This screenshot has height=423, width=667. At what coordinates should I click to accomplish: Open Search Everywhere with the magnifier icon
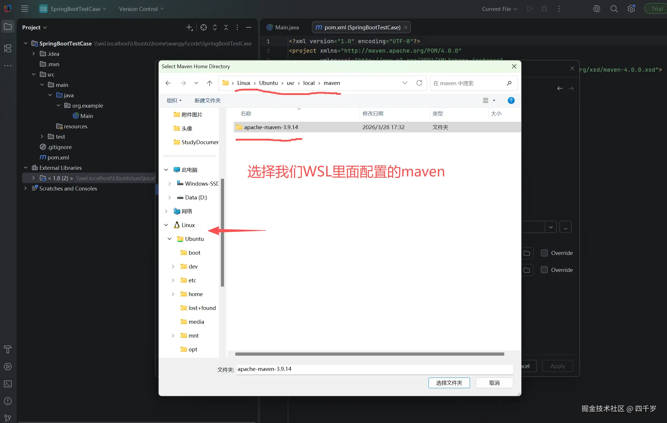pyautogui.click(x=614, y=9)
